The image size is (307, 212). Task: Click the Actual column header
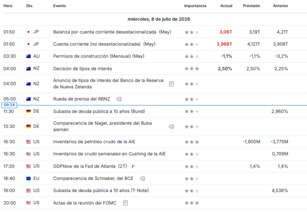point(226,6)
